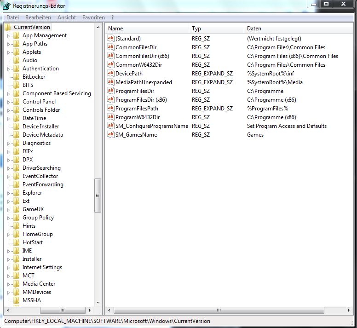Click the Group Policy folder icon
Image resolution: width=357 pixels, height=328 pixels.
(17, 218)
